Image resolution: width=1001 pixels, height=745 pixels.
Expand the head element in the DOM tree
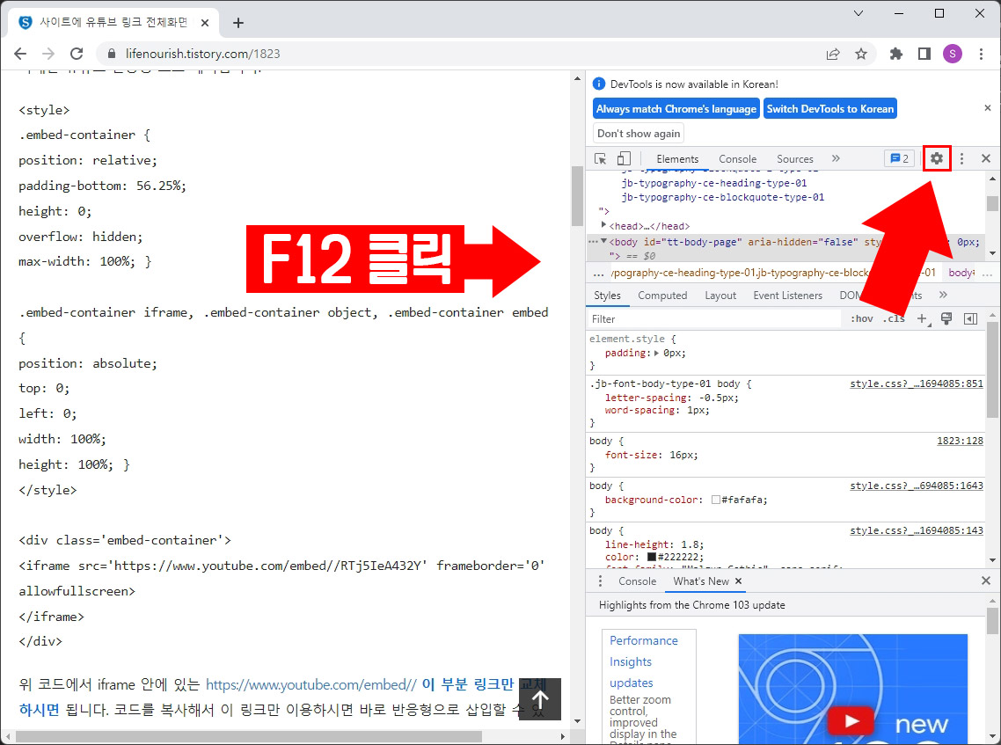point(605,226)
